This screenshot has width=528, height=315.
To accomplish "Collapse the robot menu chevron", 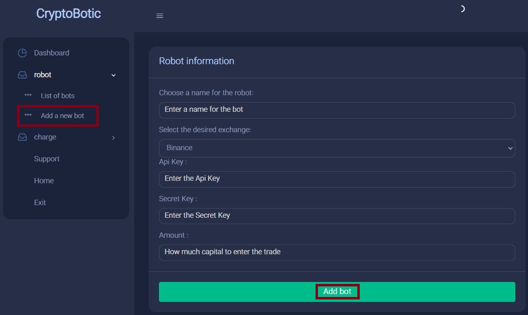I will 114,75.
